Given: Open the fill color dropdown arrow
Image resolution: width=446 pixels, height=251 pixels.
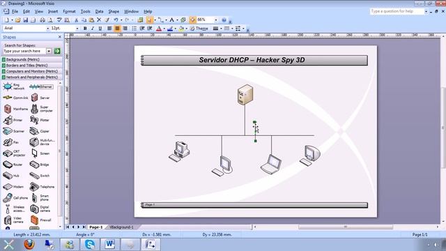Looking at the screenshot, I should tap(186, 29).
